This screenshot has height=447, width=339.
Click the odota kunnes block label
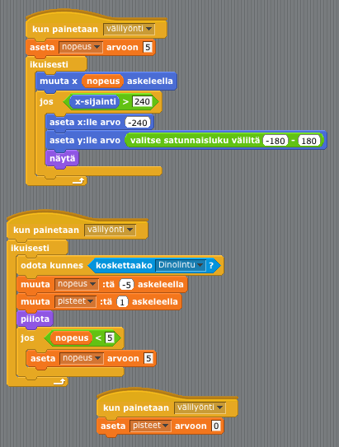[52, 265]
